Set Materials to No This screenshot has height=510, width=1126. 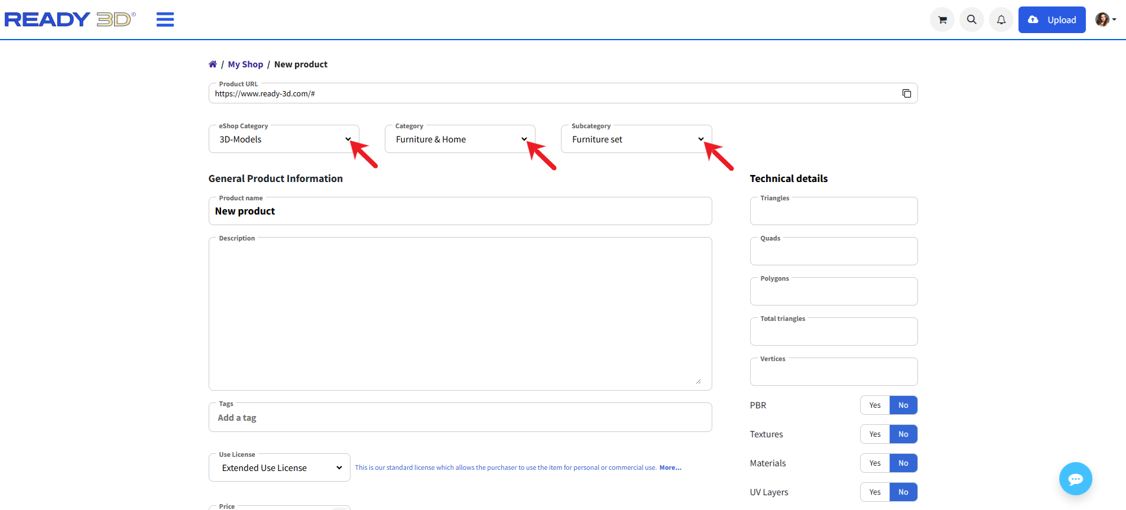(x=903, y=463)
